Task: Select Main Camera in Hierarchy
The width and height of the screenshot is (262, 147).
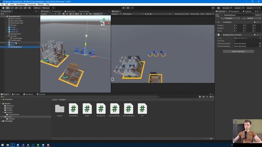Action: pyautogui.click(x=16, y=19)
